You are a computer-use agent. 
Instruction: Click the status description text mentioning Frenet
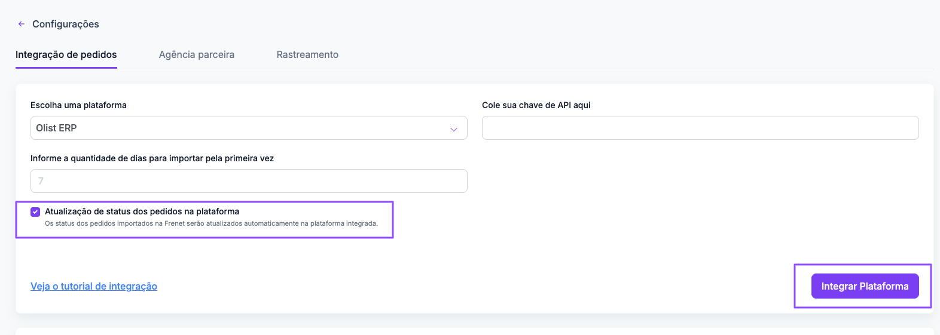click(212, 223)
